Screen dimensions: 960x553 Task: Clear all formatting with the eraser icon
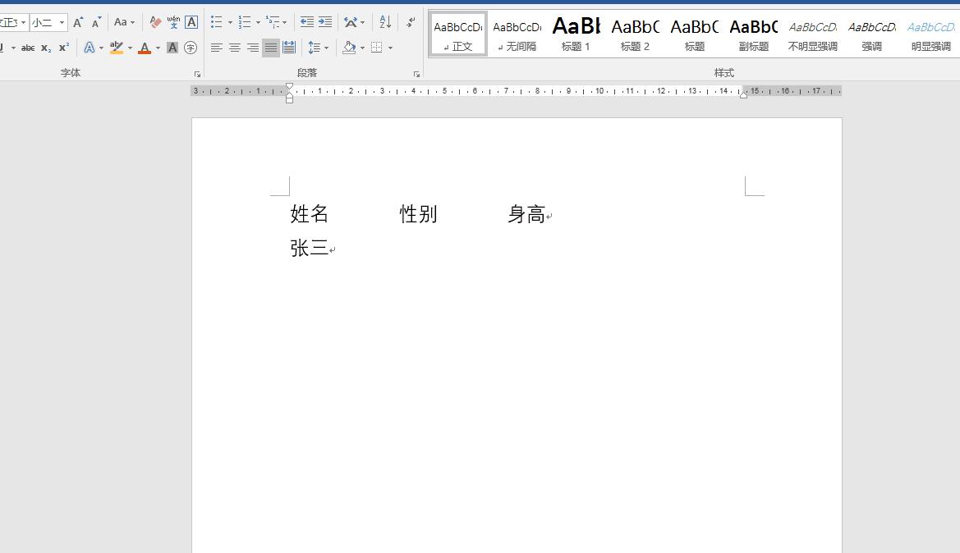[x=156, y=22]
